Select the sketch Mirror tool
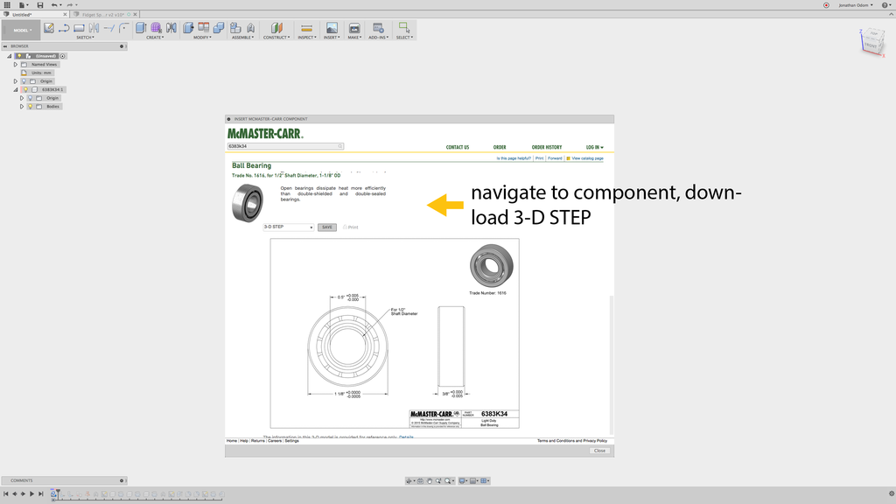This screenshot has width=896, height=504. (x=94, y=27)
